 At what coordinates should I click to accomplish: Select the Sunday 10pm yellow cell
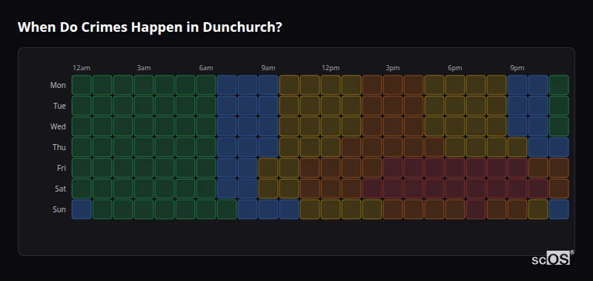(538, 209)
